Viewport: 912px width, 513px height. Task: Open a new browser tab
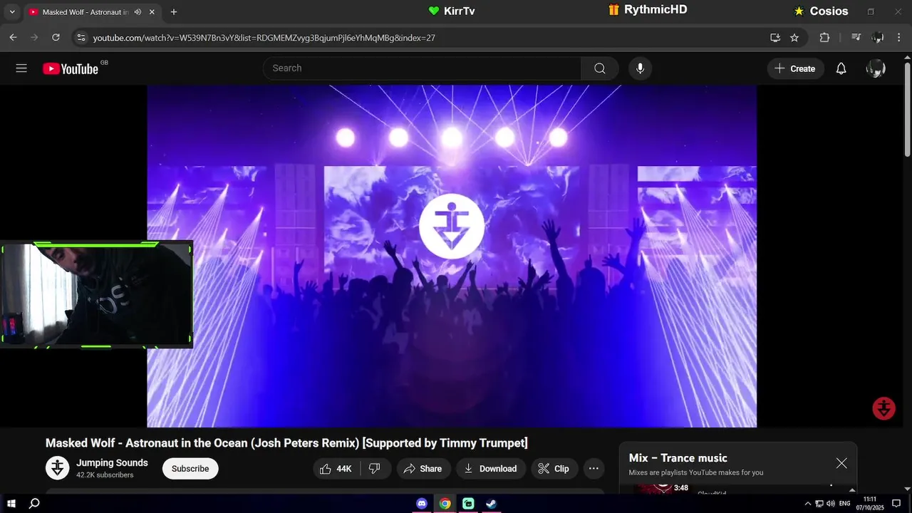(x=174, y=12)
